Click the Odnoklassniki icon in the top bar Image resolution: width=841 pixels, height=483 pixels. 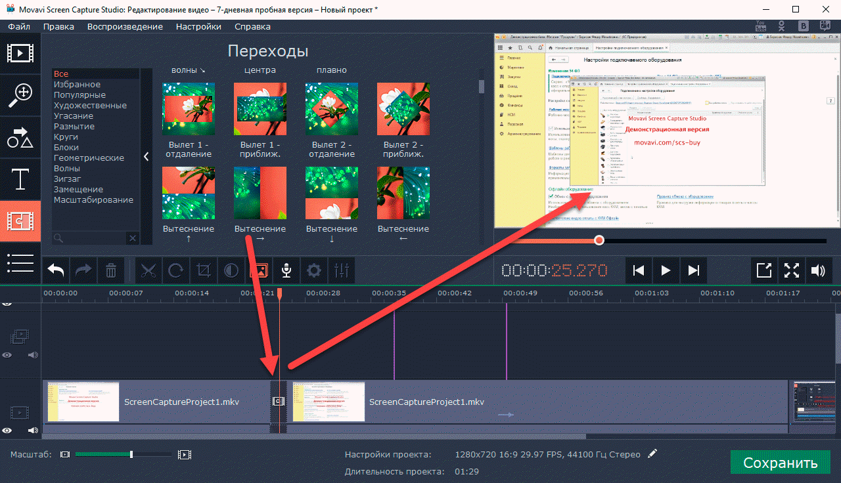pyautogui.click(x=783, y=26)
